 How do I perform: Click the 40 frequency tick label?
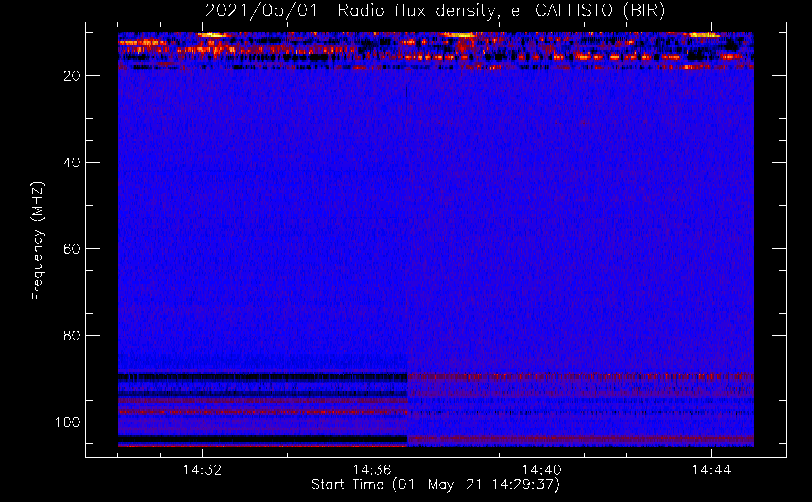pos(72,162)
